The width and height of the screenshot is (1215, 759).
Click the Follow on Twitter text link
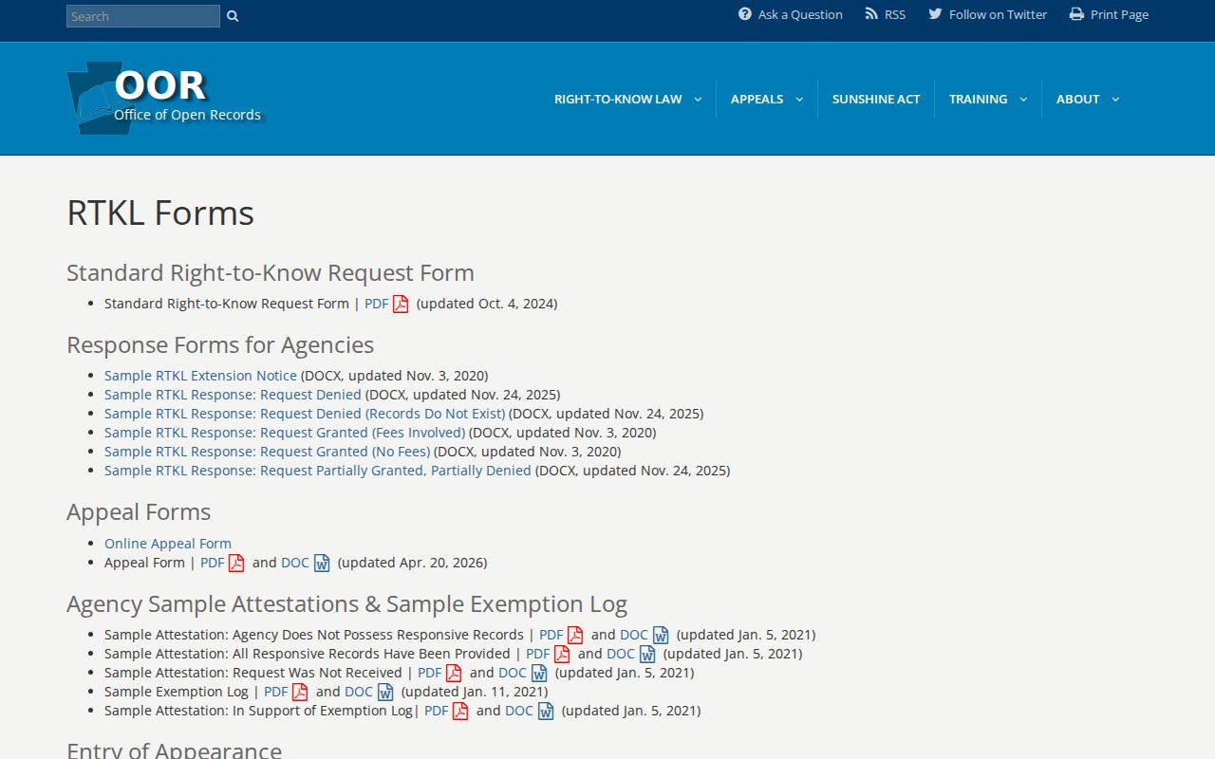point(998,14)
